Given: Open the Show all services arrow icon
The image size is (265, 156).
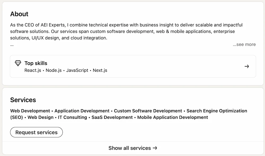Looking at the screenshot, I should tap(155, 148).
